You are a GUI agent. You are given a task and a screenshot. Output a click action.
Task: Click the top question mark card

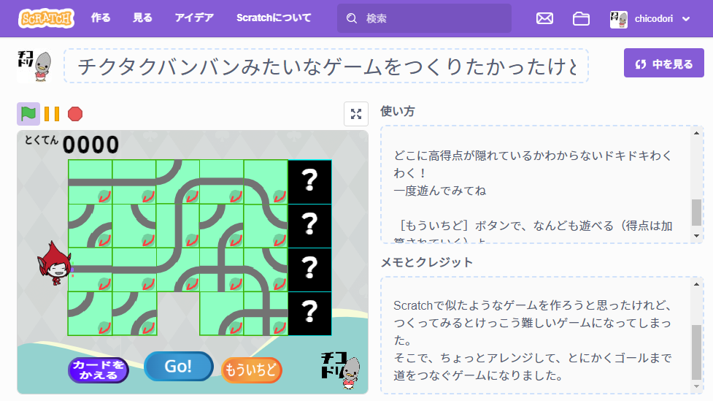pyautogui.click(x=309, y=182)
